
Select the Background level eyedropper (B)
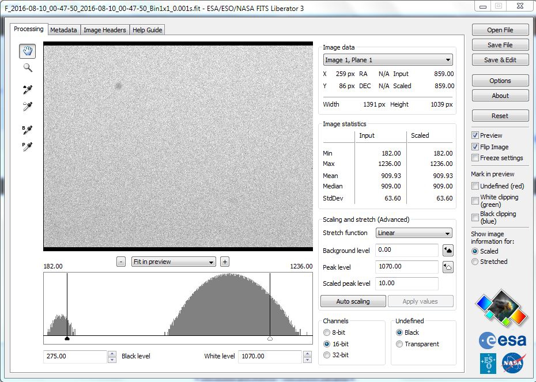point(27,130)
